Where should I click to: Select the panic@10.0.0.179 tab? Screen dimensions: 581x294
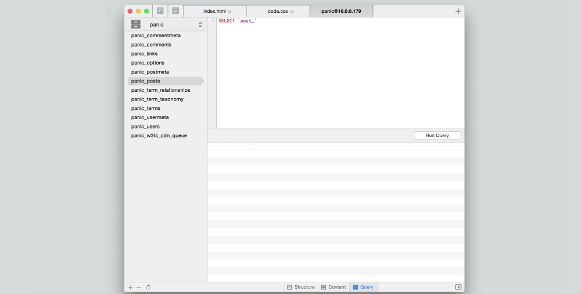[341, 11]
